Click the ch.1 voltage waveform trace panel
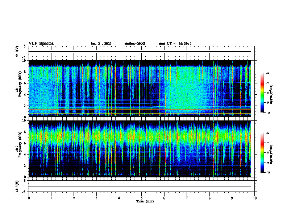 click(x=142, y=52)
